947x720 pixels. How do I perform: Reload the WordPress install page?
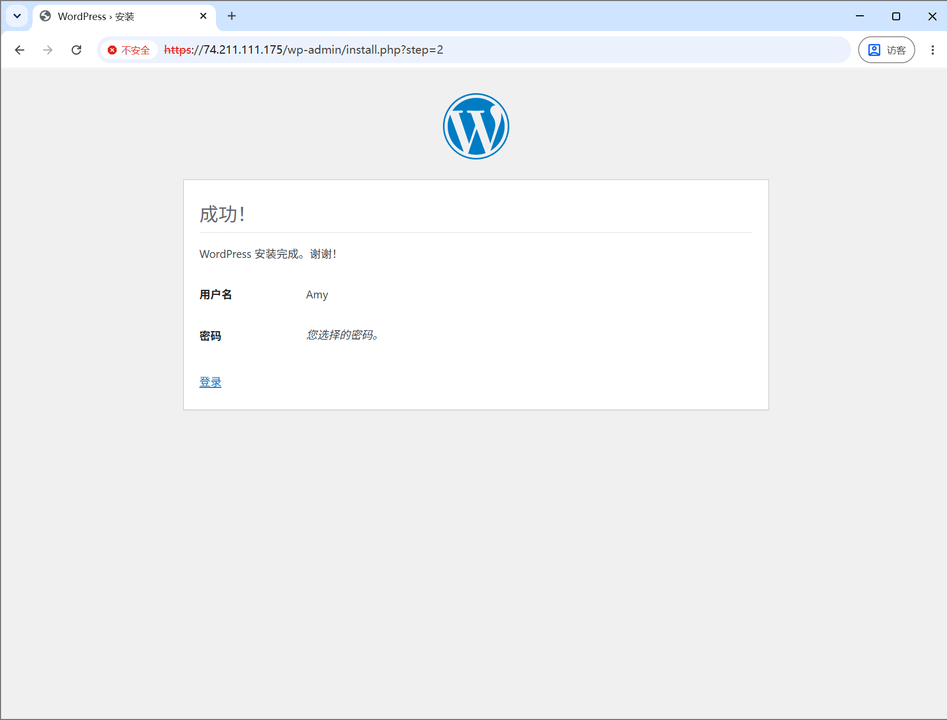(x=76, y=50)
